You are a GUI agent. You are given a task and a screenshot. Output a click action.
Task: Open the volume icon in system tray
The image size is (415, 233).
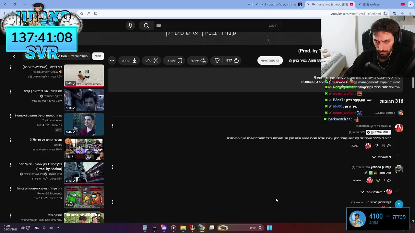tap(22, 228)
